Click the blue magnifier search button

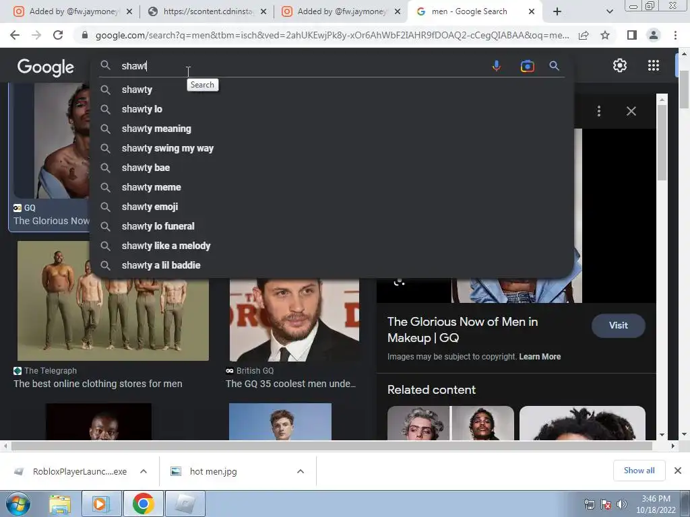coord(554,66)
